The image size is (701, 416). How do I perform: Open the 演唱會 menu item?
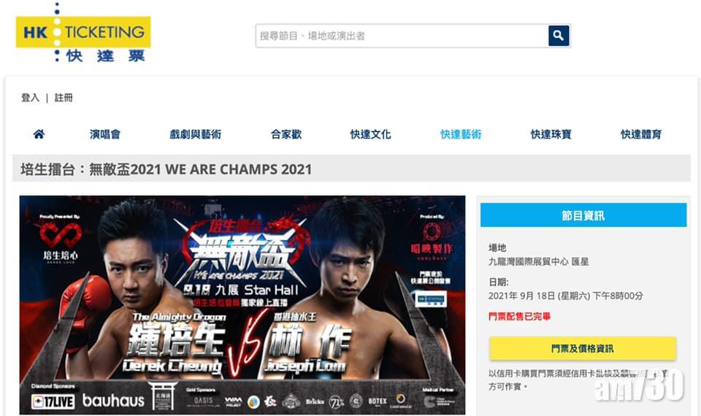(105, 134)
